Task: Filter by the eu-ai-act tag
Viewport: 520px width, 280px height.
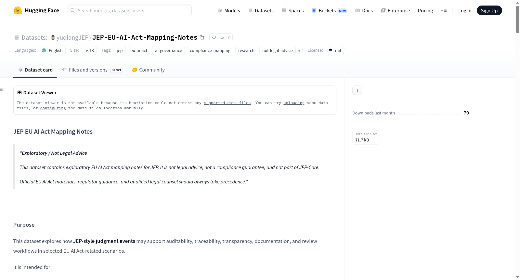Action: pos(139,50)
